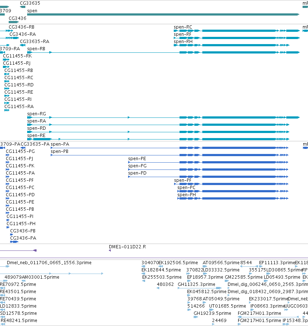Image resolution: width=308 pixels, height=326 pixels.
Task: Select CDS label CG11455-PD
Action: pos(20,194)
